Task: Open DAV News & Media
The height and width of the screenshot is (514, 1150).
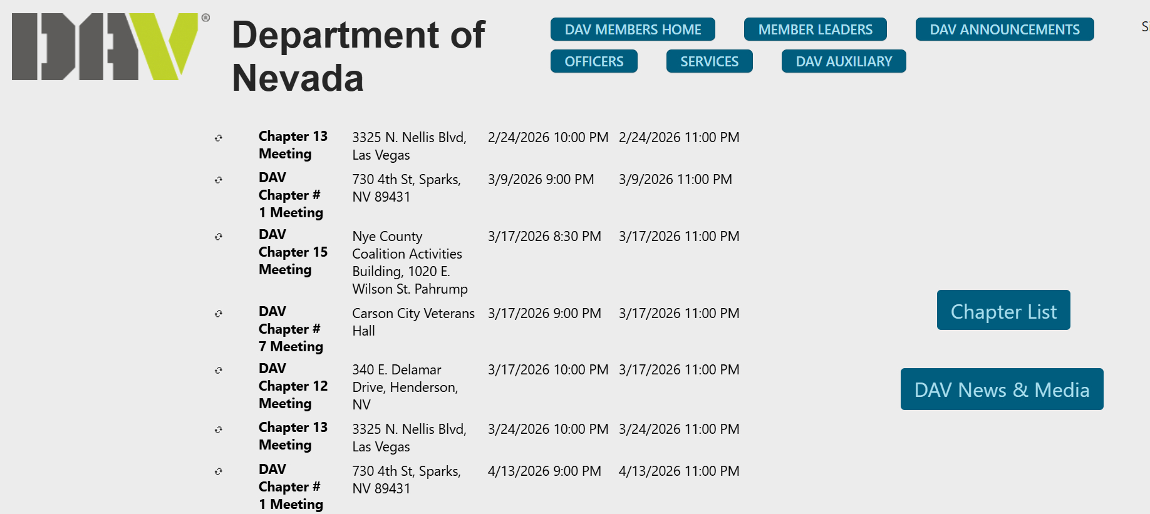Action: coord(1002,389)
